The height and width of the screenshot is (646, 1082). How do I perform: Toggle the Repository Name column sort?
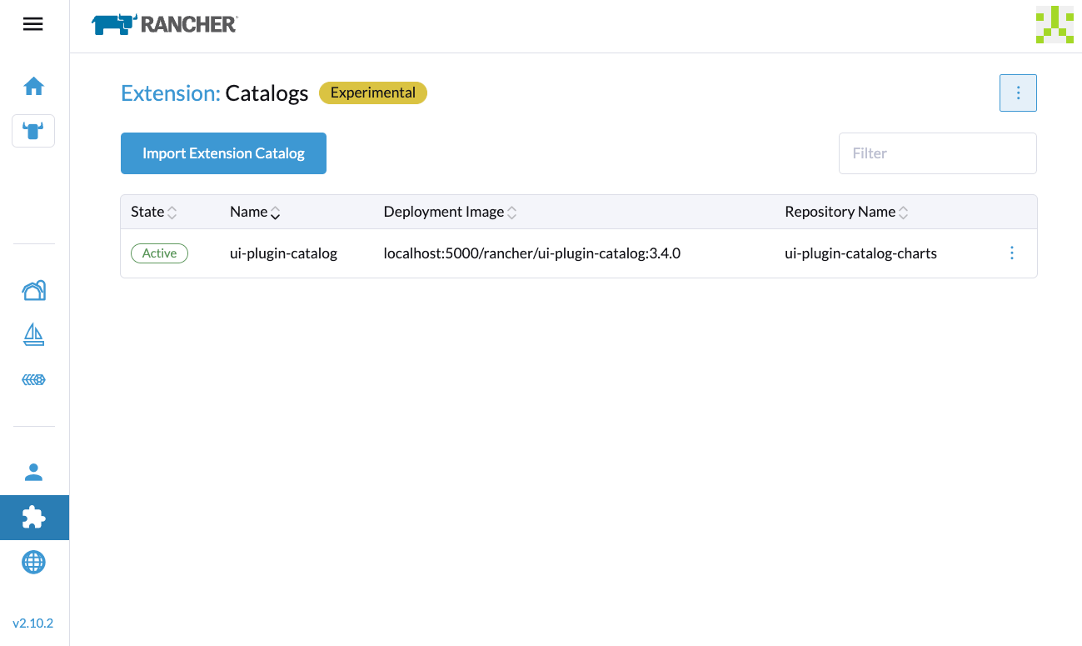(x=905, y=212)
